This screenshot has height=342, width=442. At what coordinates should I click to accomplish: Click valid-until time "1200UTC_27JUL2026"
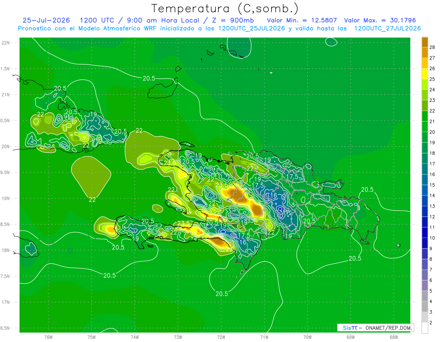point(388,28)
